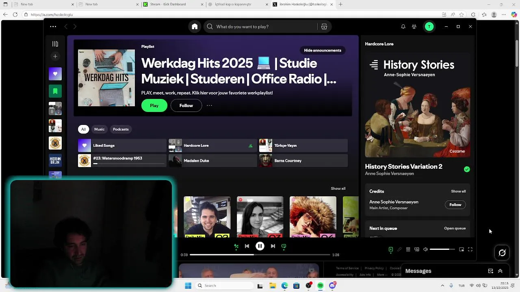This screenshot has height=292, width=520.
Task: Go to Spotify Home icon
Action: [x=195, y=26]
